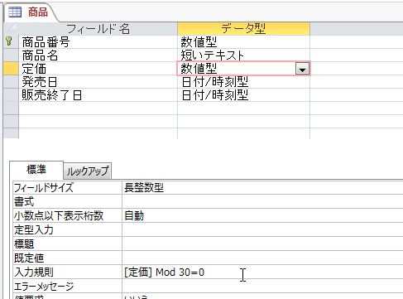403x299 pixels.
Task: Click the データ型 column header
Action: pos(243,28)
